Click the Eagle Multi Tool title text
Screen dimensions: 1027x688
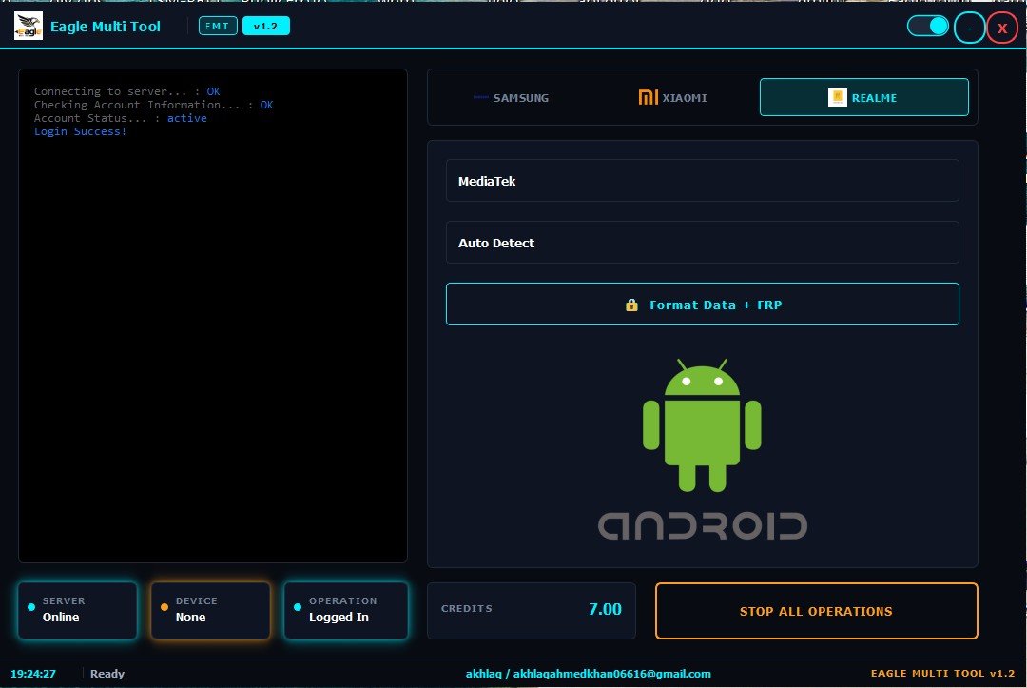tap(106, 27)
